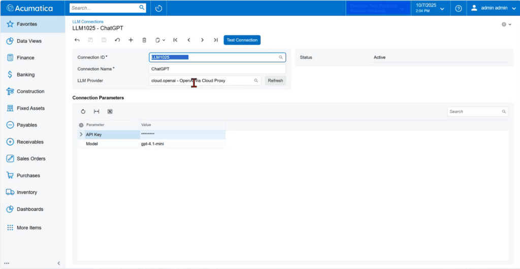
Task: Jump to the last record
Action: (x=216, y=40)
